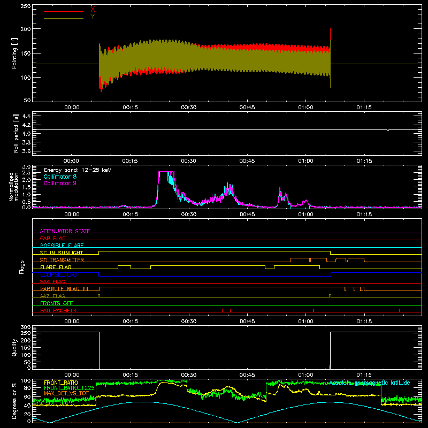This screenshot has width=428, height=428.
Task: Click the FRONTS OFF flag label
Action: [x=57, y=303]
